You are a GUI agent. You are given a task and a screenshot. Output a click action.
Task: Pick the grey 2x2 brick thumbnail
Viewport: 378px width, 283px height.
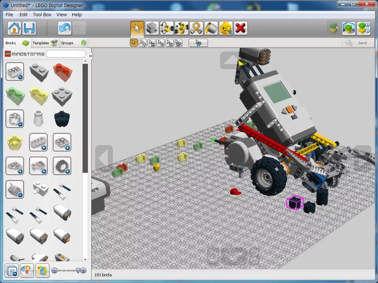pyautogui.click(x=62, y=96)
